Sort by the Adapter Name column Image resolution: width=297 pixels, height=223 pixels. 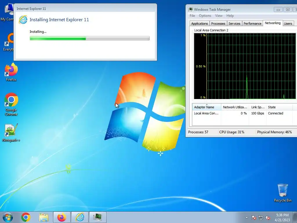click(207, 107)
